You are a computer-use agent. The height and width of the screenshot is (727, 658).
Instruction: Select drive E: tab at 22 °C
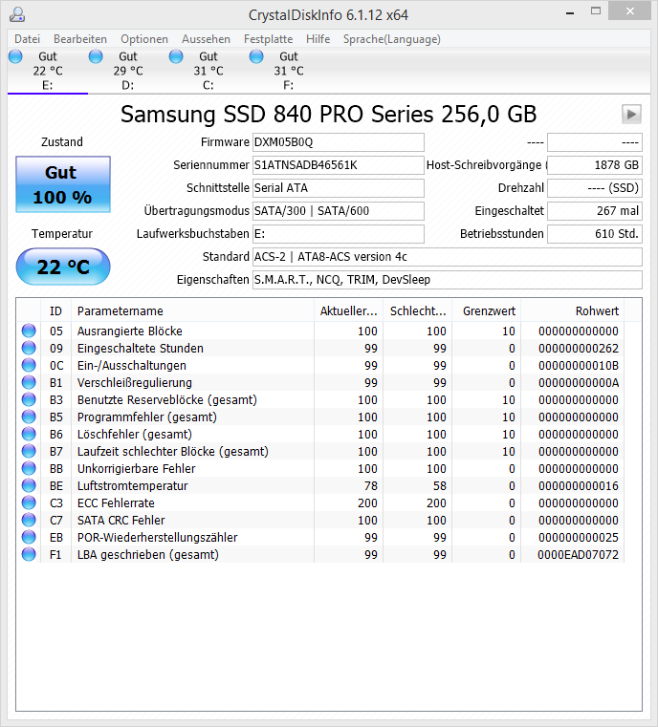(x=48, y=71)
